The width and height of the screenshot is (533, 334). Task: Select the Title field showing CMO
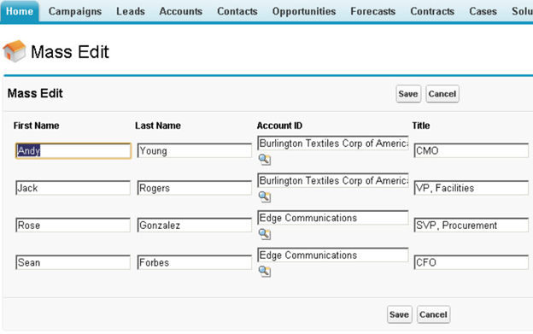pos(471,150)
